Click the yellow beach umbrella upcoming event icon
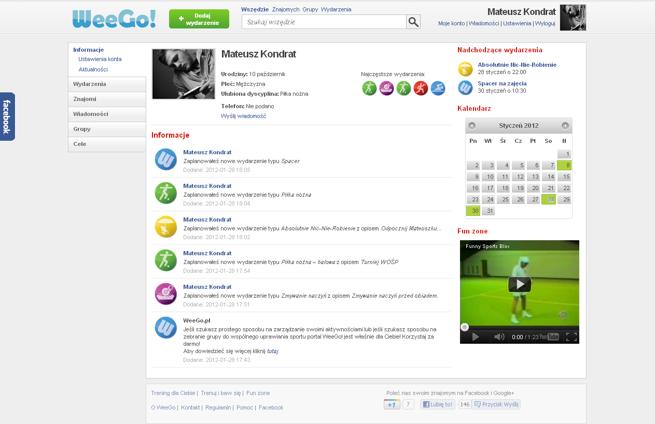Image resolution: width=655 pixels, height=424 pixels. [x=465, y=69]
